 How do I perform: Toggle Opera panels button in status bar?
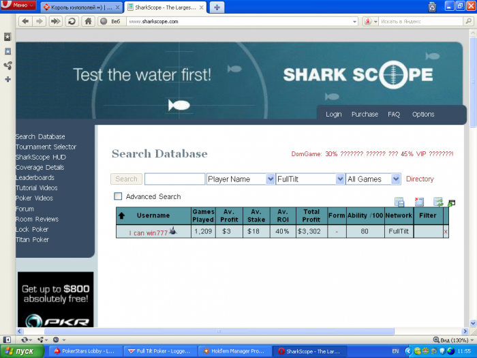tap(7, 340)
